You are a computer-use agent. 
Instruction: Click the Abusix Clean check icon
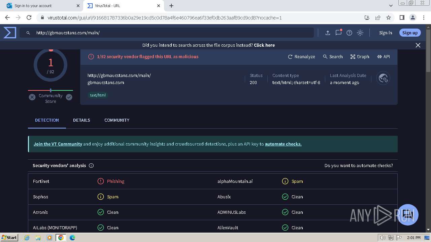click(x=285, y=197)
